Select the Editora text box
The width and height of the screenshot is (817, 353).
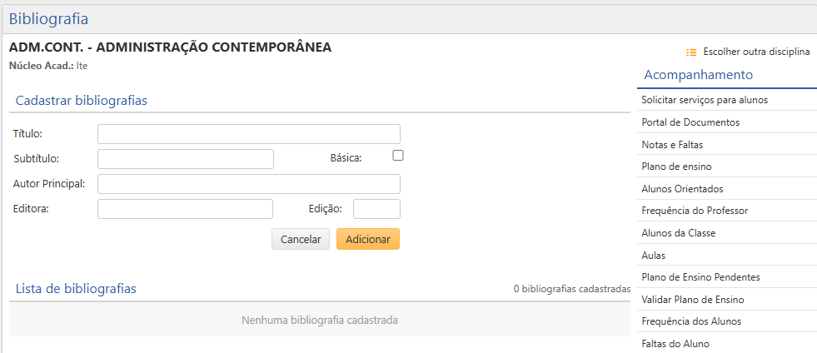[x=185, y=209]
